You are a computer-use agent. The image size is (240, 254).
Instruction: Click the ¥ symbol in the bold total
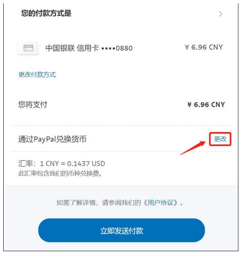[189, 105]
